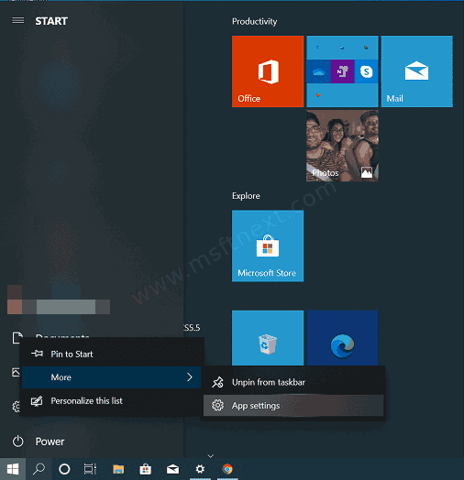Open Task View on taskbar
The image size is (464, 480).
click(90, 469)
